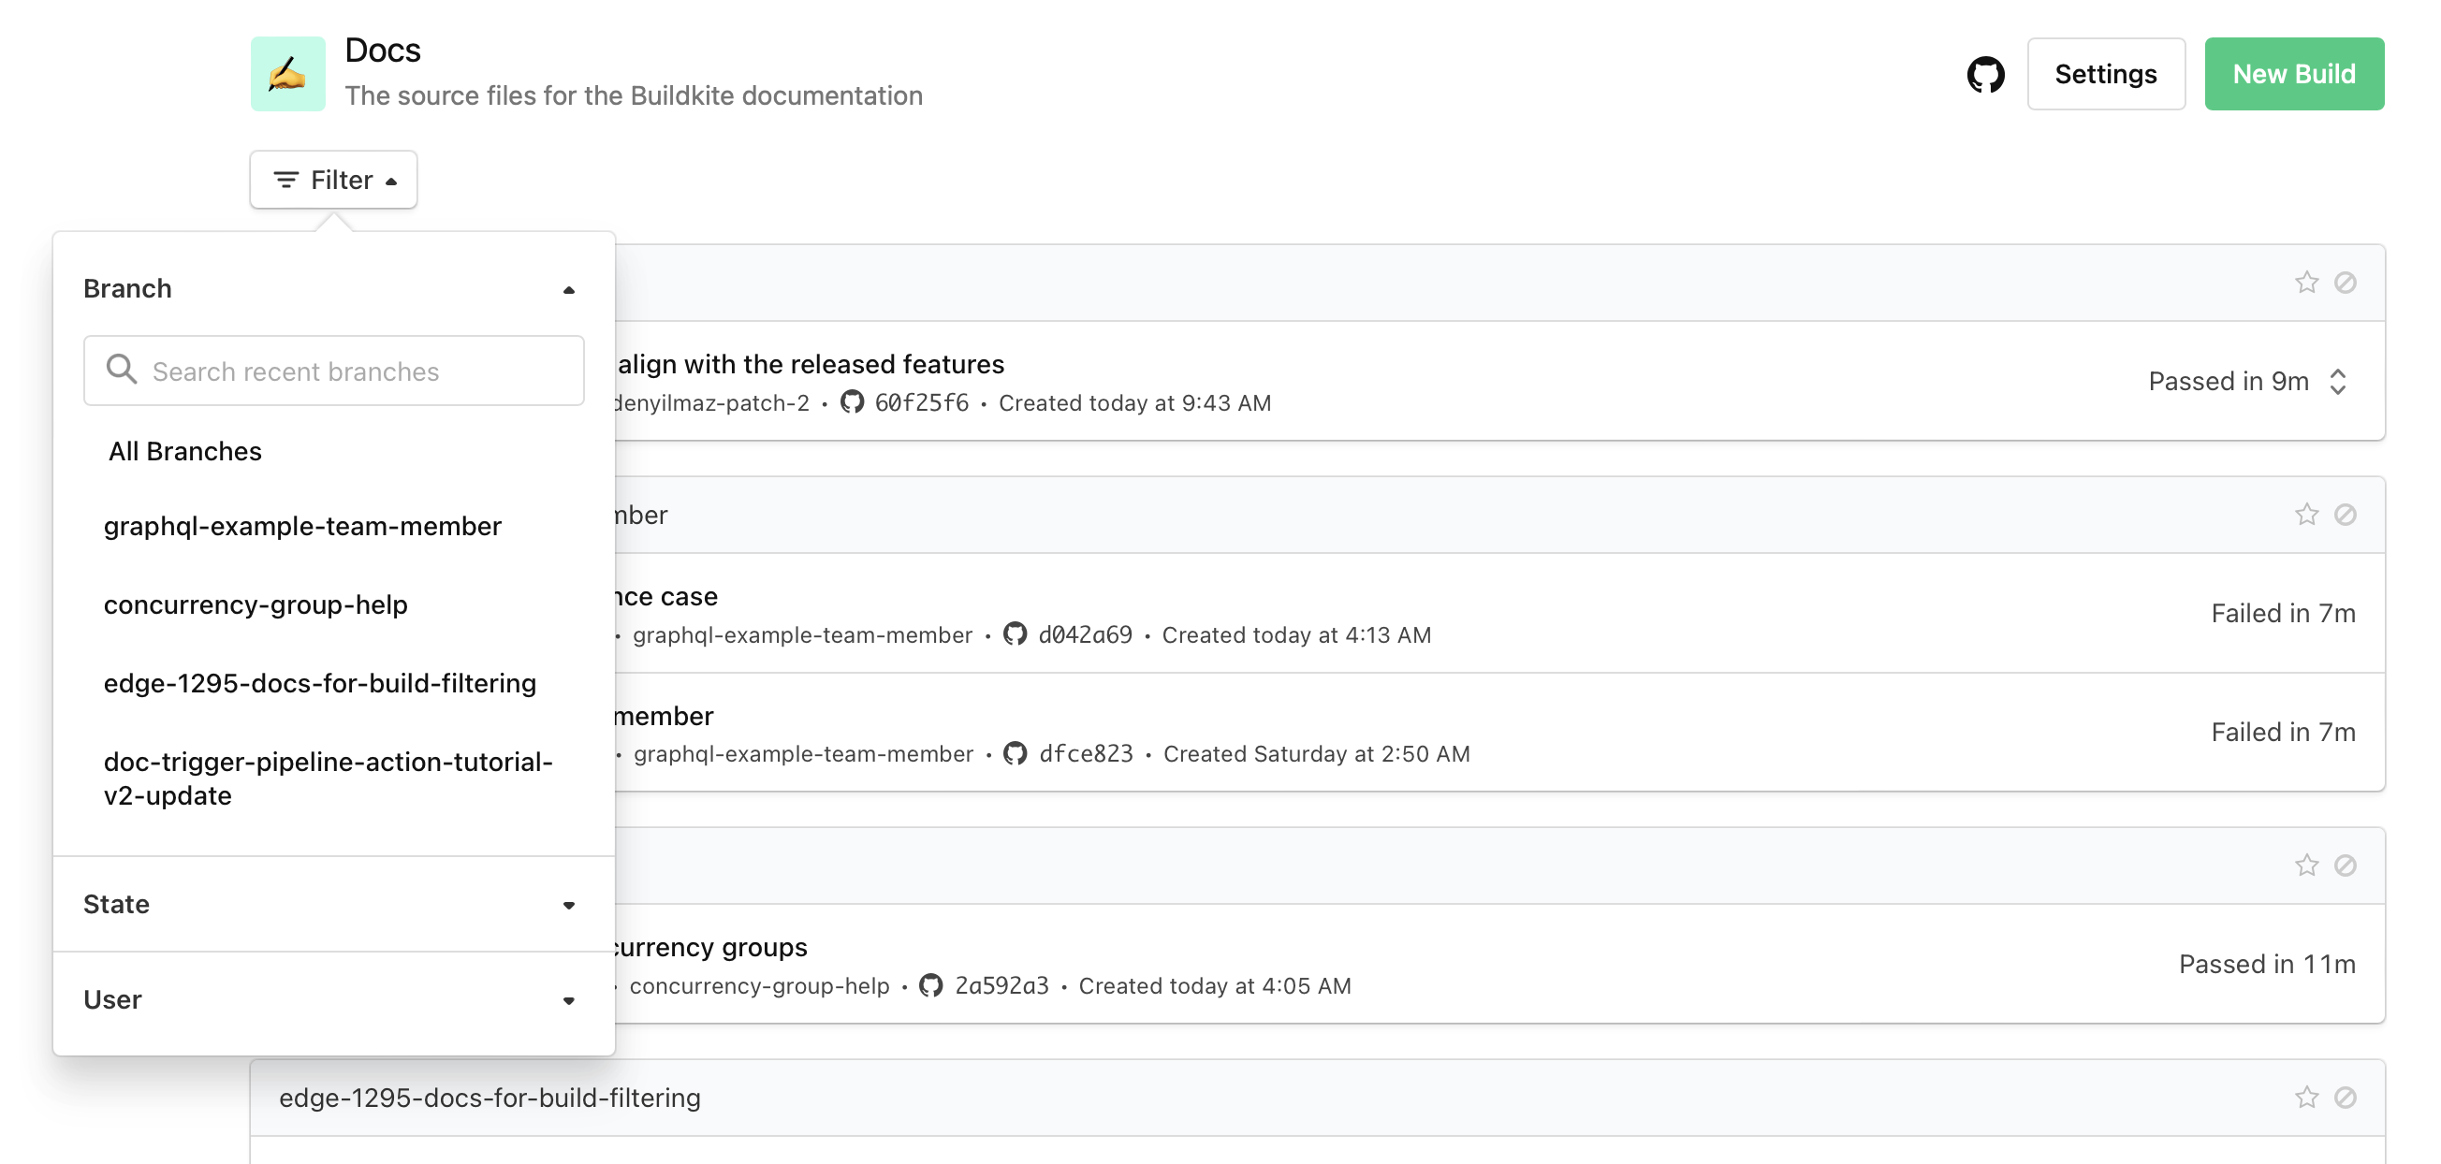
Task: Select the All Branches filter option
Action: click(x=183, y=451)
